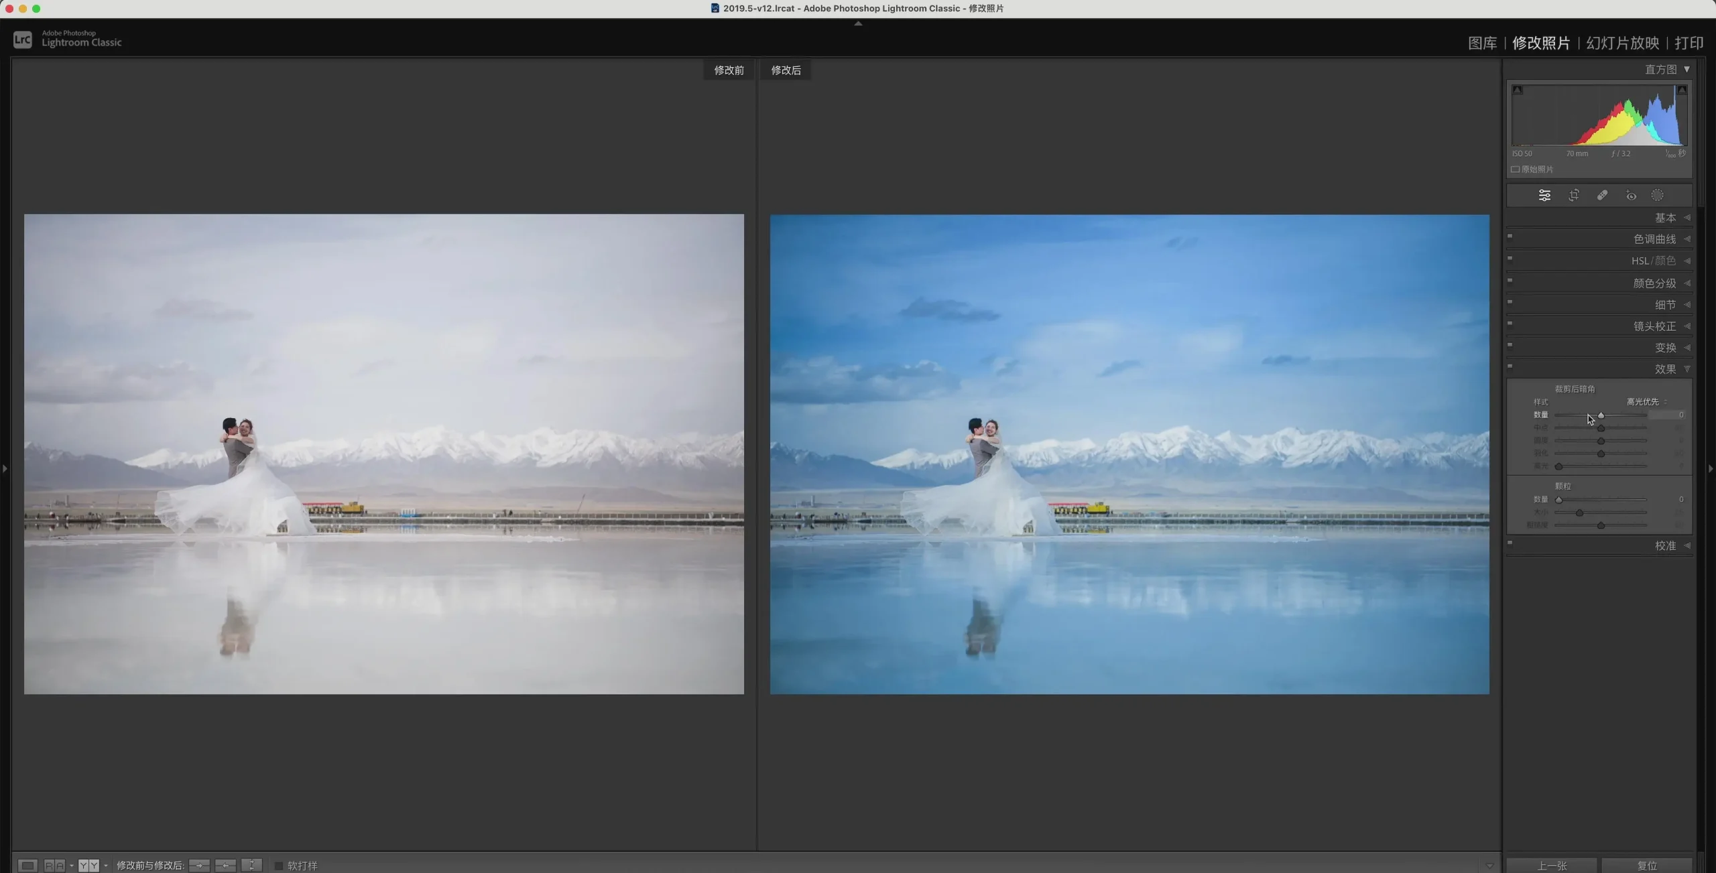Click the 复位 reset button
Image resolution: width=1716 pixels, height=873 pixels.
click(1647, 865)
